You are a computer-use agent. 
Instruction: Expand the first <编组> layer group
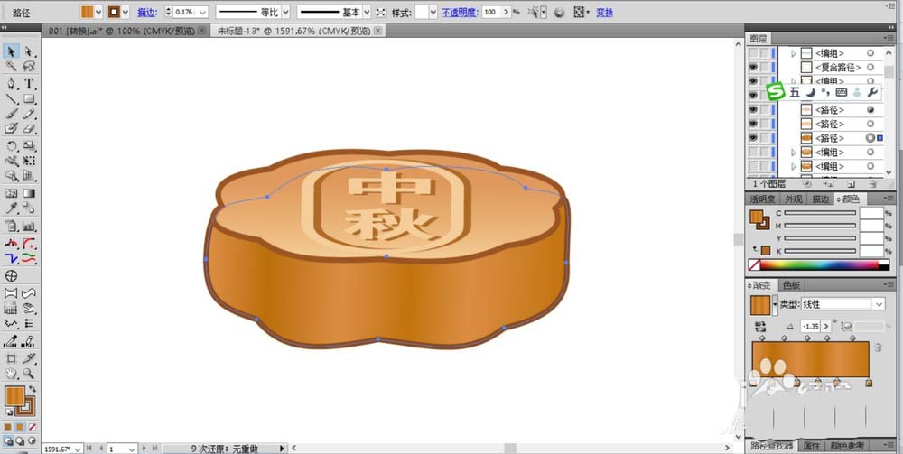794,53
